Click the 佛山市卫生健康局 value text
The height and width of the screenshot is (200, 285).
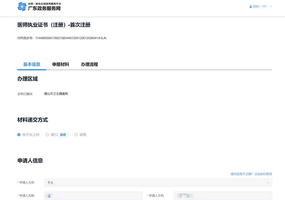tap(56, 94)
